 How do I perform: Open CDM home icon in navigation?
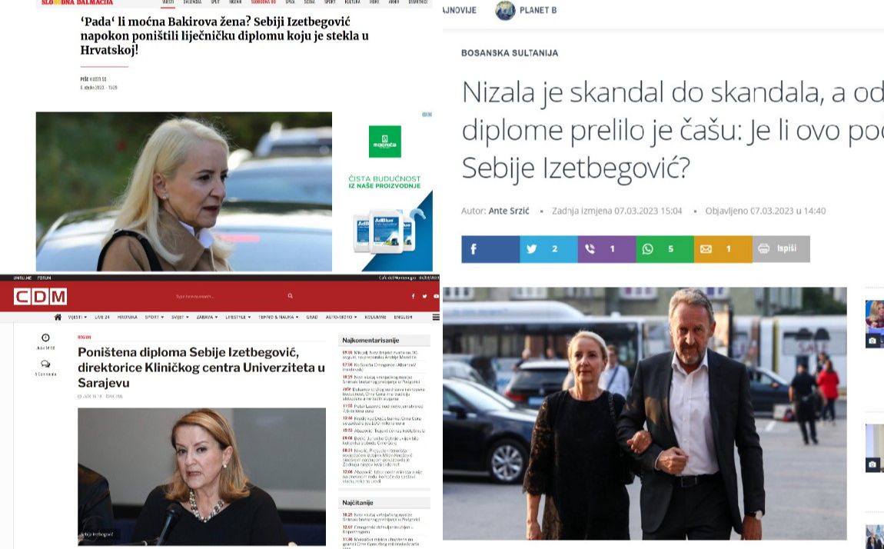[x=58, y=318]
